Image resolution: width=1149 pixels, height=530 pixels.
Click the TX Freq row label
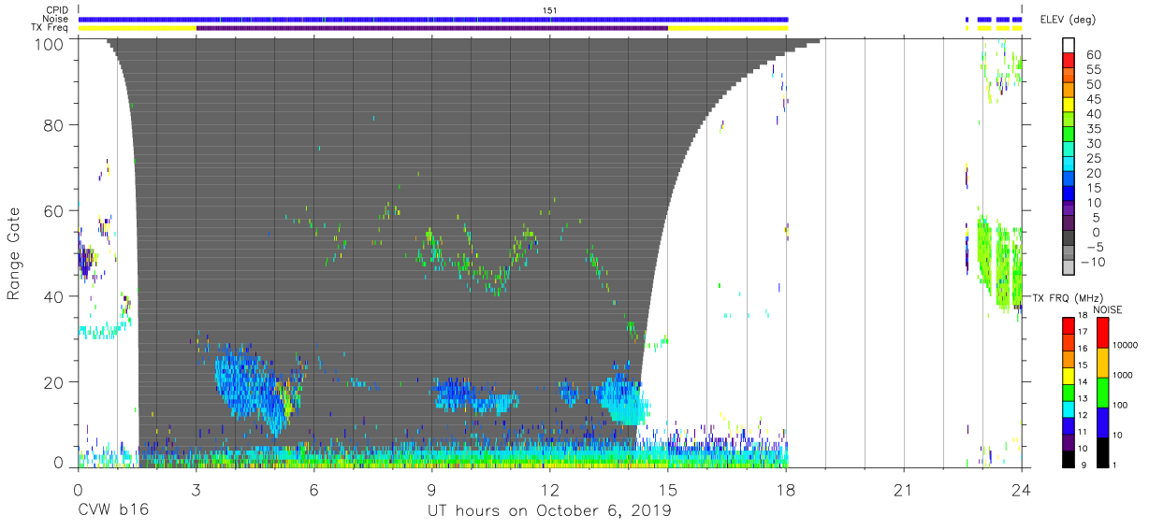51,28
